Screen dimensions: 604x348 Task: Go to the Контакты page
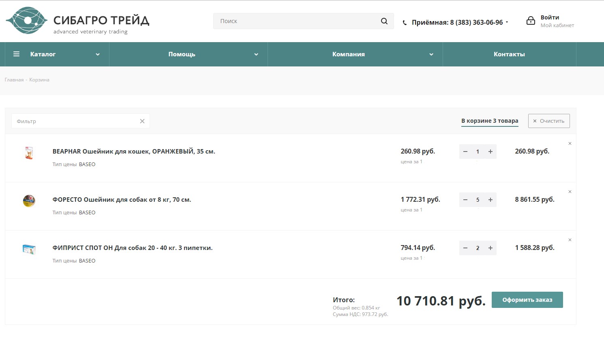[x=509, y=54]
